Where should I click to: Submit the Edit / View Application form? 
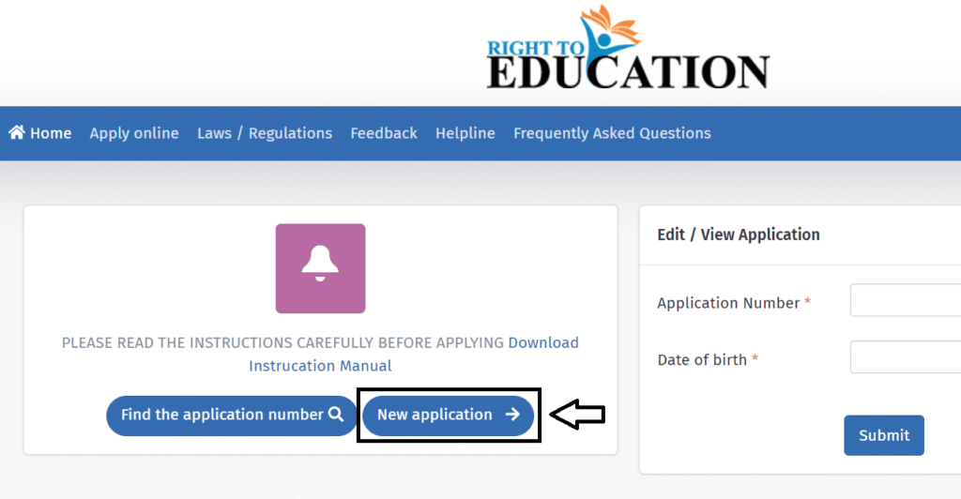884,435
